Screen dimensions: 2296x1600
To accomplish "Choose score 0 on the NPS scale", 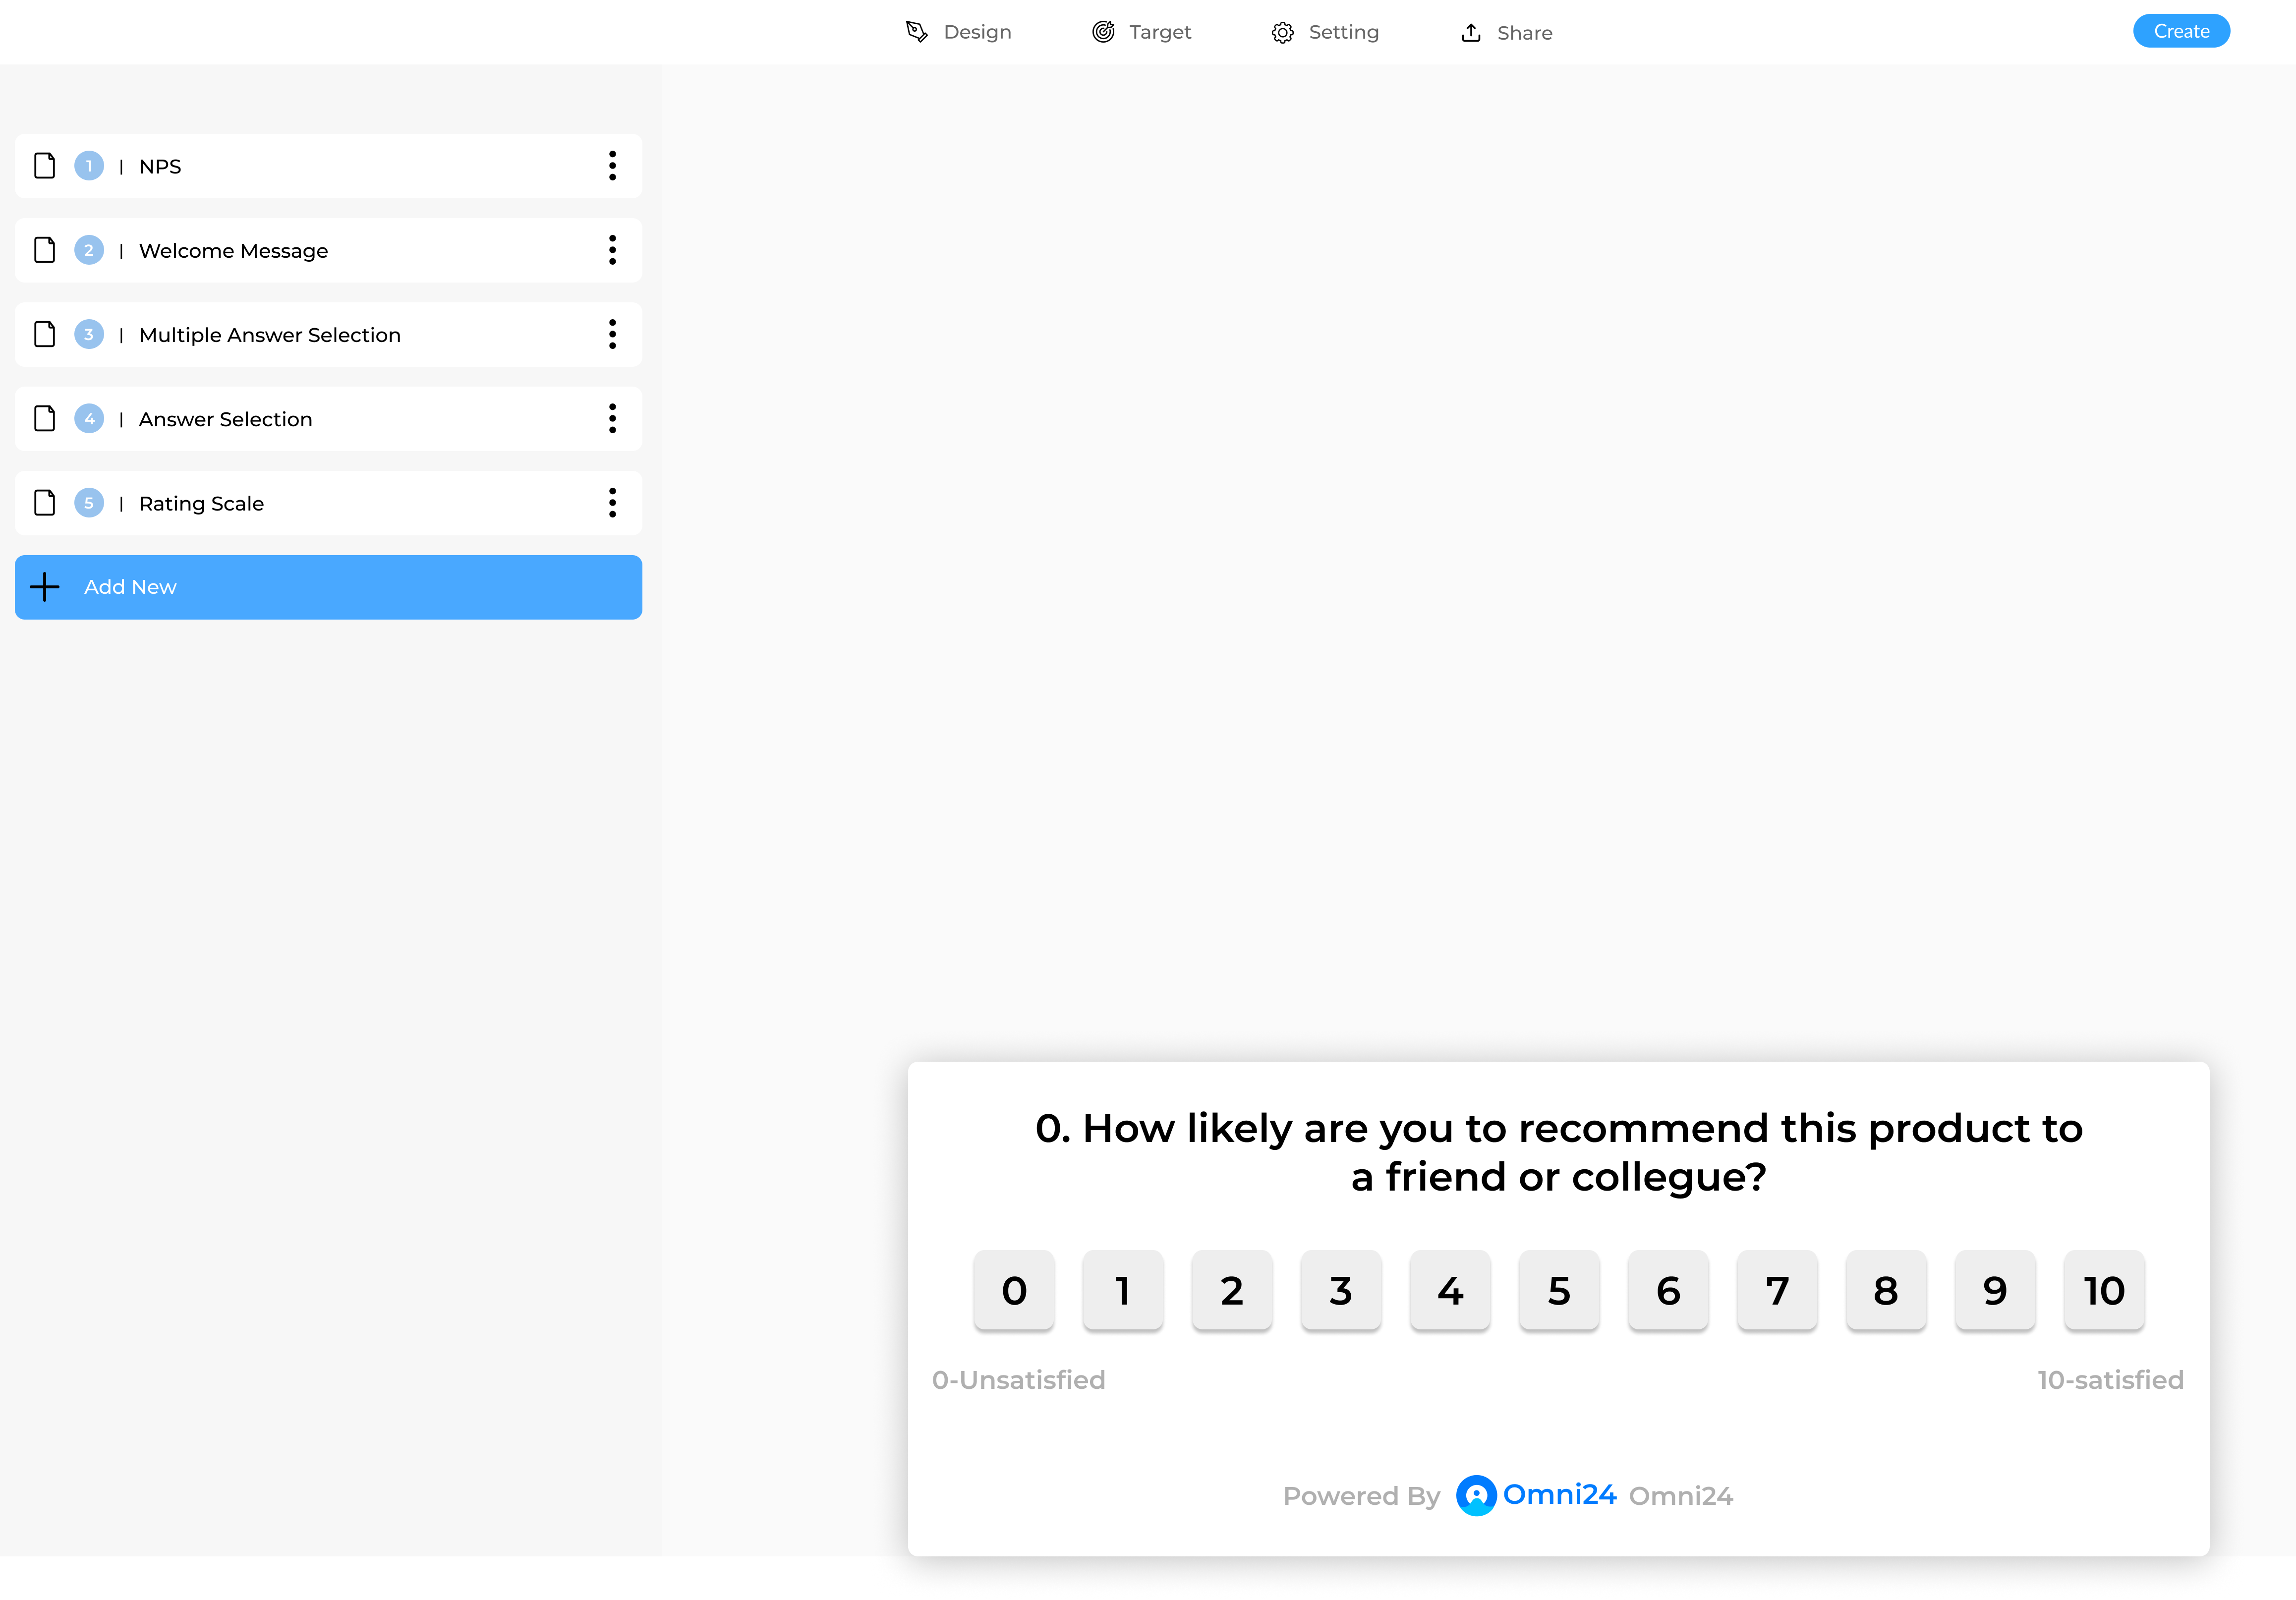I will pyautogui.click(x=1014, y=1290).
